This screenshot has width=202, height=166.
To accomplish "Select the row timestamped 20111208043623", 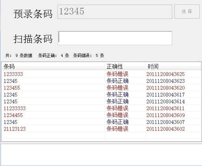I will click(101, 81).
